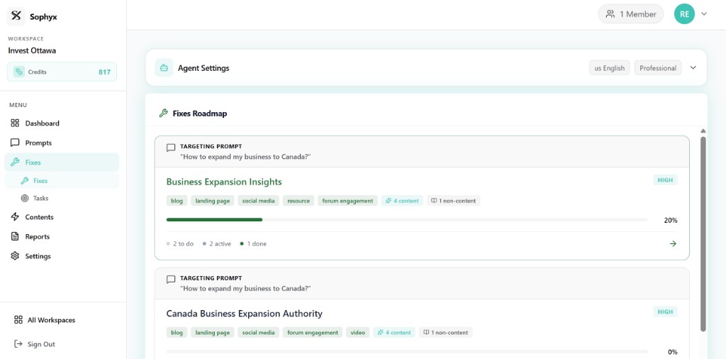Screen dimensions: 726x359
Task: Click the Agent Settings title
Action: click(203, 68)
